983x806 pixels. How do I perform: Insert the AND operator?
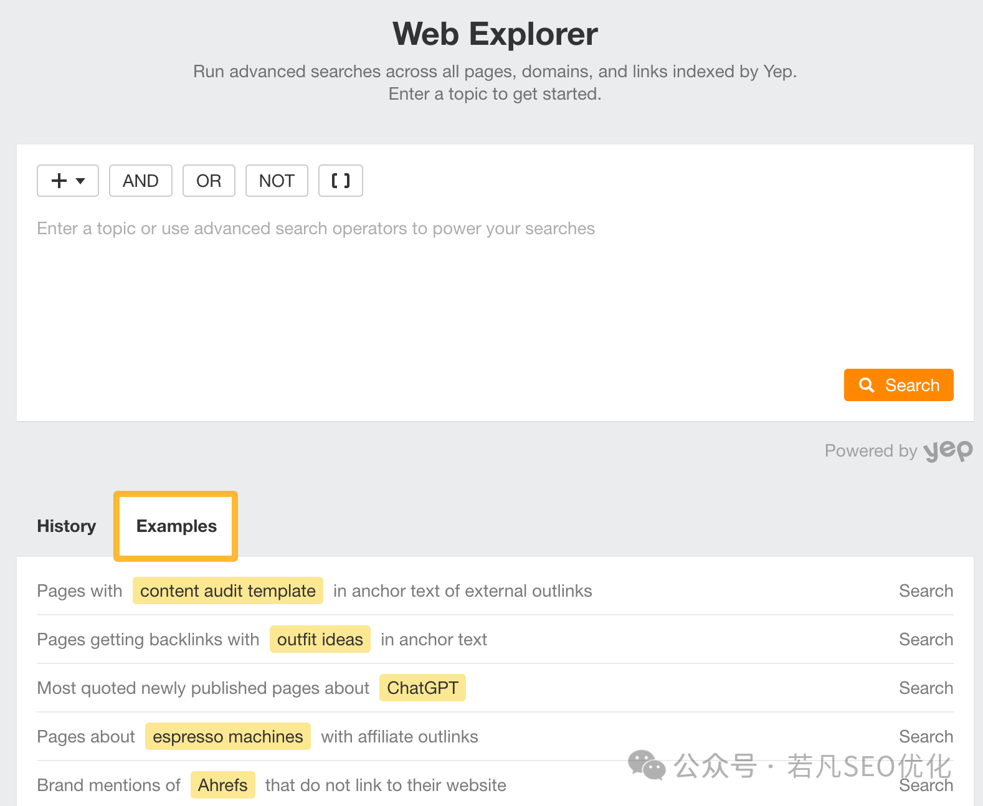coord(141,181)
